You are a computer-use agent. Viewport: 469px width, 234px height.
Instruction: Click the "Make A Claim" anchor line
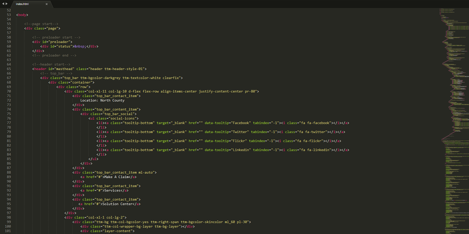click(108, 178)
